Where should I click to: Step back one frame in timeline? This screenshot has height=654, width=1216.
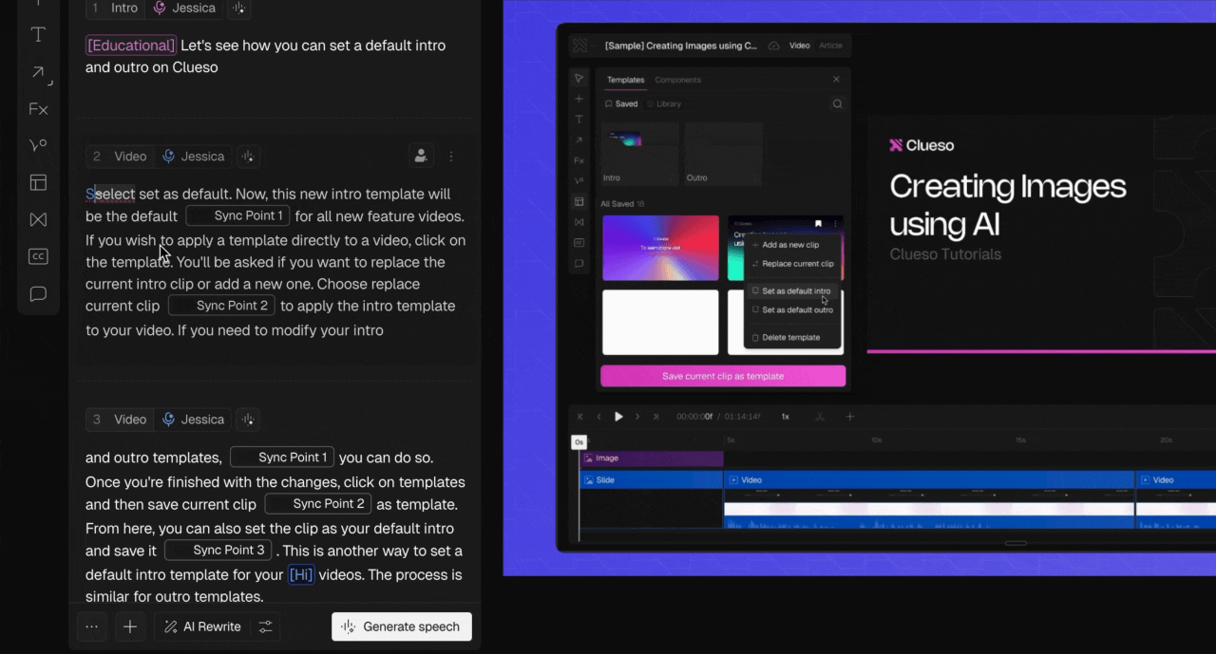[598, 417]
